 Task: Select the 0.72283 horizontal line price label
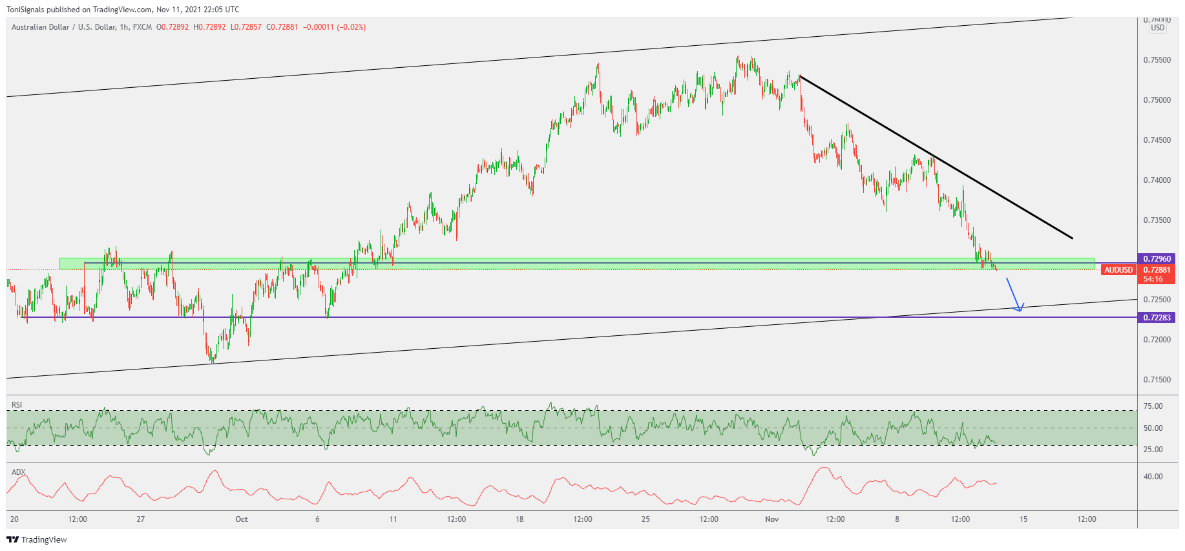[1157, 318]
